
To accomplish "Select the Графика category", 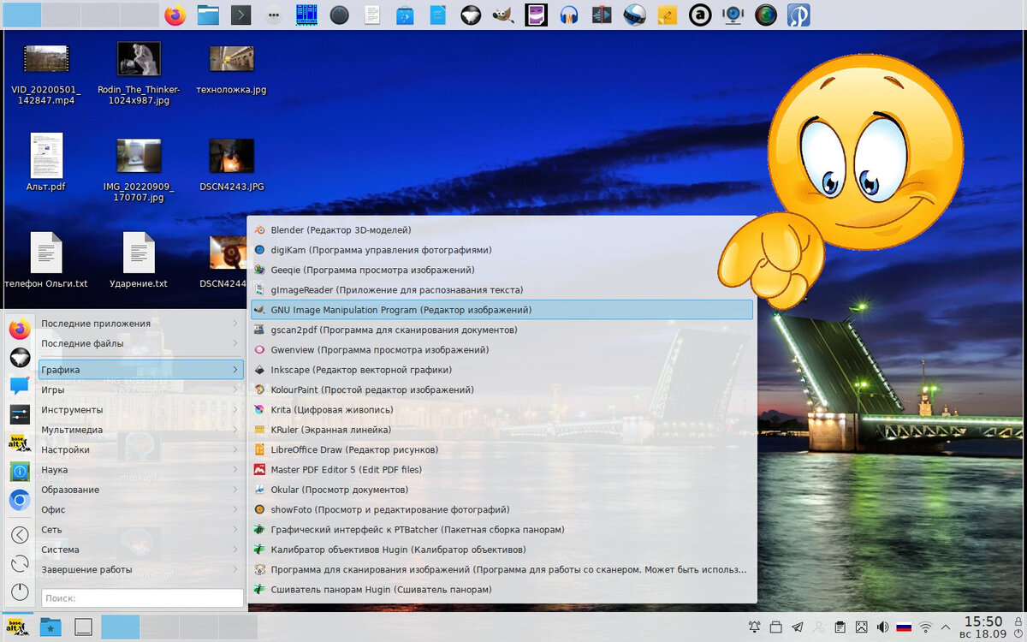I will [141, 370].
